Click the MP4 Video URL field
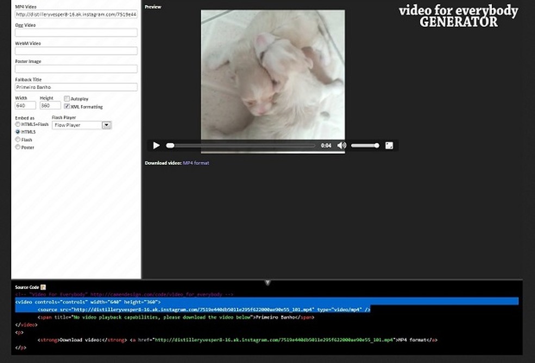The height and width of the screenshot is (363, 535). tap(76, 14)
